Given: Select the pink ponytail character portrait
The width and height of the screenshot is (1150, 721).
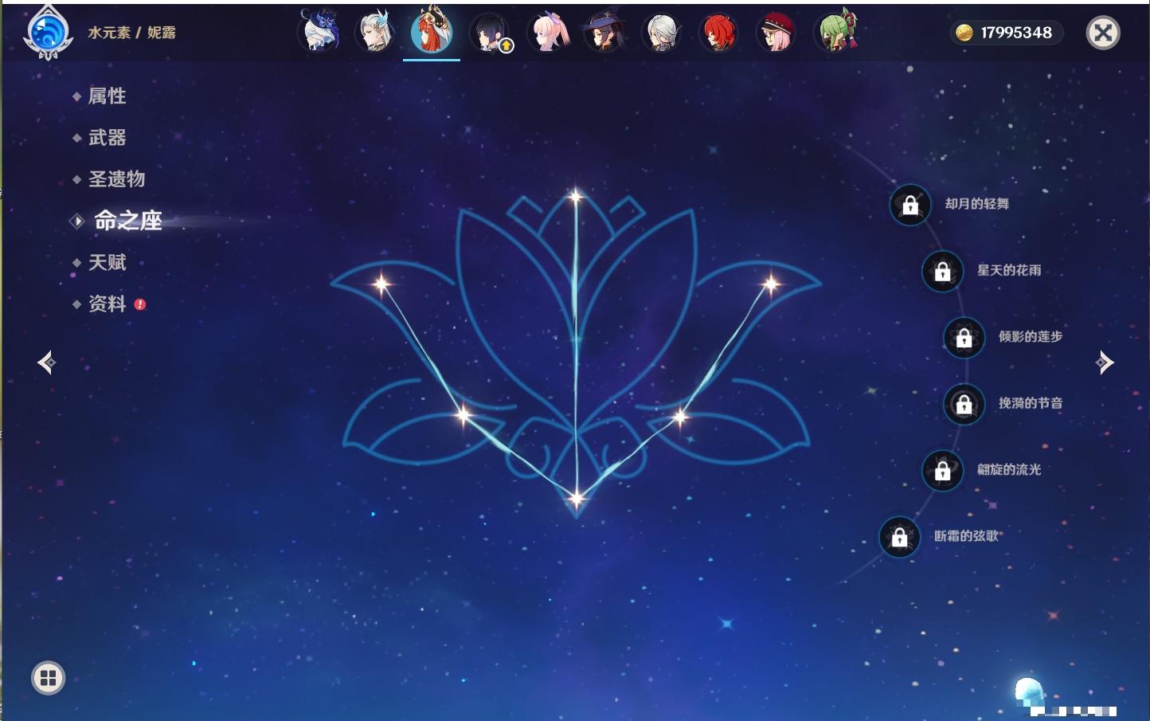Looking at the screenshot, I should tap(549, 33).
